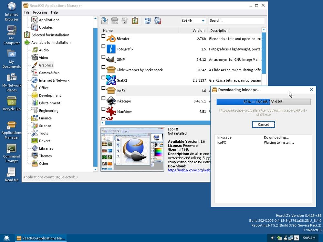Cancel the Inkscape download
The width and height of the screenshot is (323, 242).
pos(263,124)
